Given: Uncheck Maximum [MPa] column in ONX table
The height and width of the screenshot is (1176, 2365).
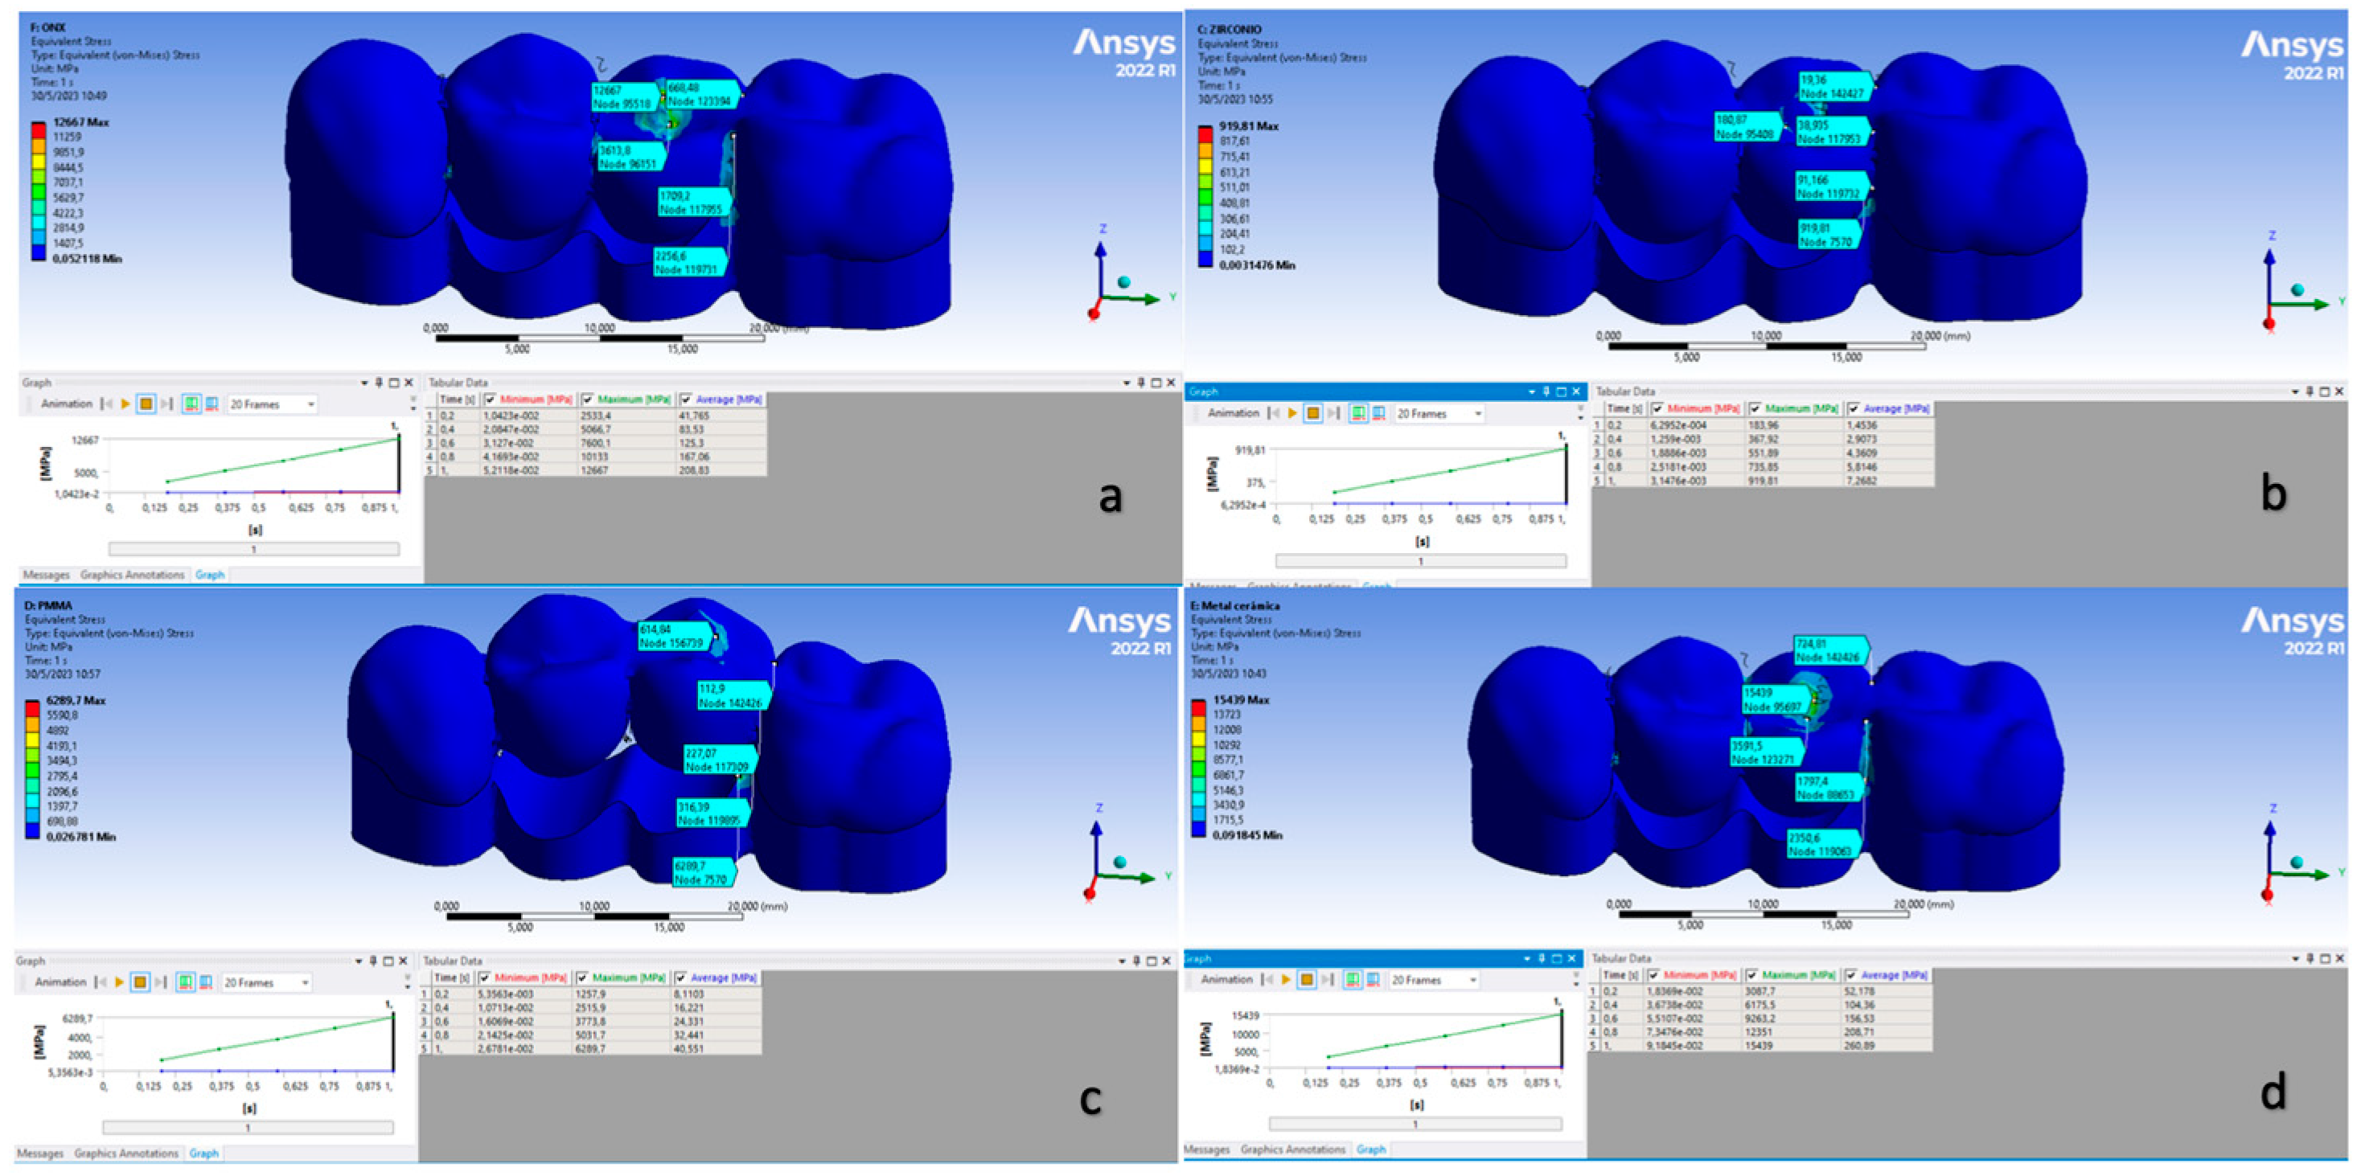Looking at the screenshot, I should [x=588, y=400].
